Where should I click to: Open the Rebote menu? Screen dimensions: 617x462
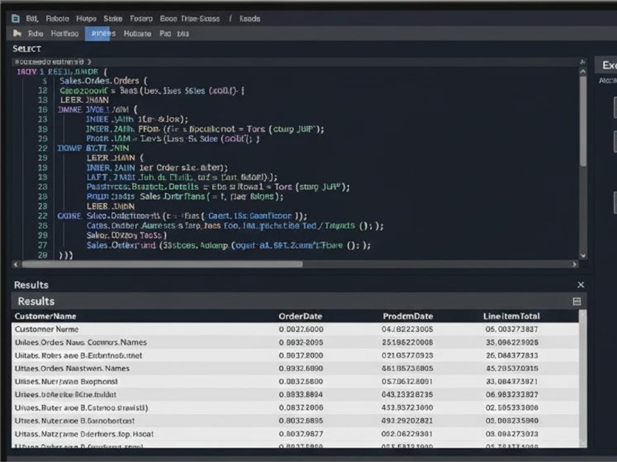tap(57, 19)
